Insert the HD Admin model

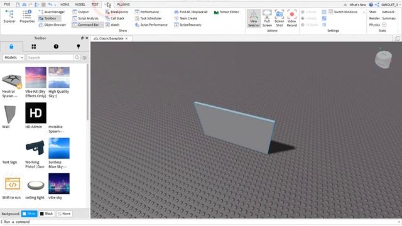[x=36, y=116]
